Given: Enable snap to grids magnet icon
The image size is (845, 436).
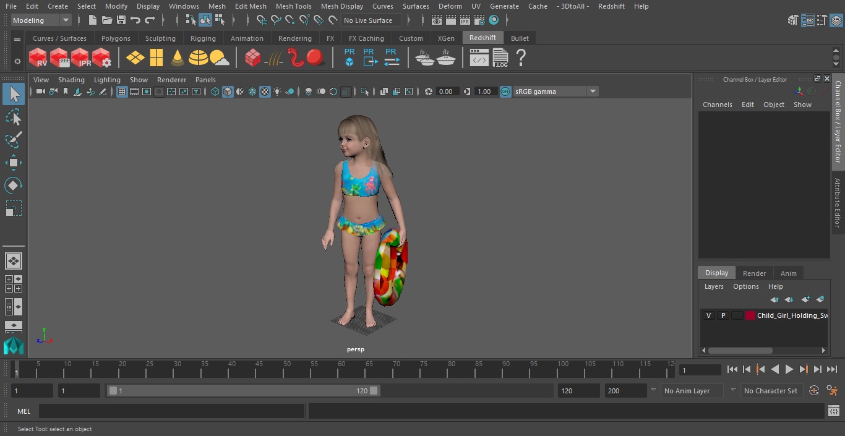Looking at the screenshot, I should pos(262,20).
